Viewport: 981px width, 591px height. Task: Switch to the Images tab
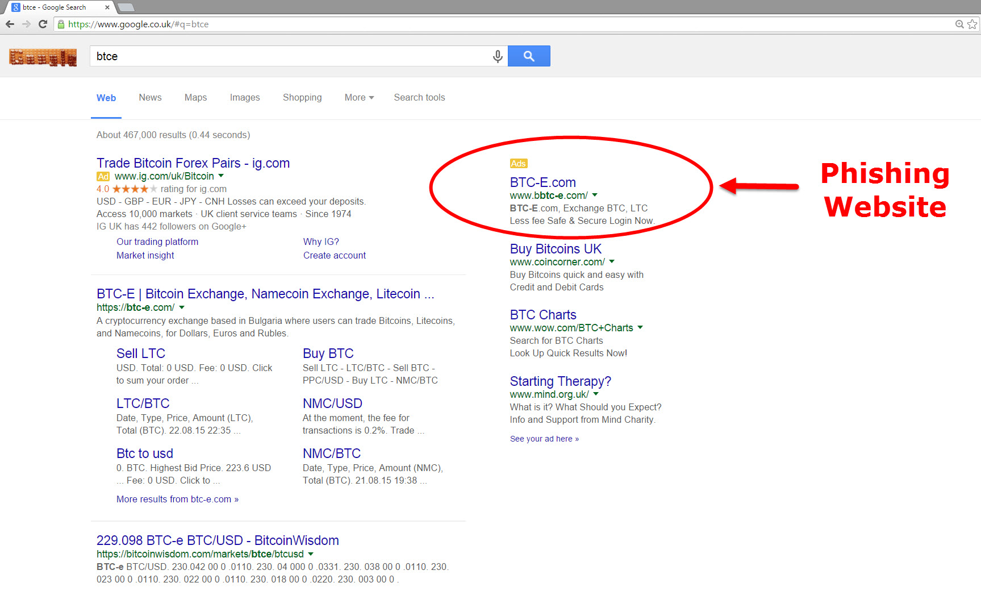point(245,98)
